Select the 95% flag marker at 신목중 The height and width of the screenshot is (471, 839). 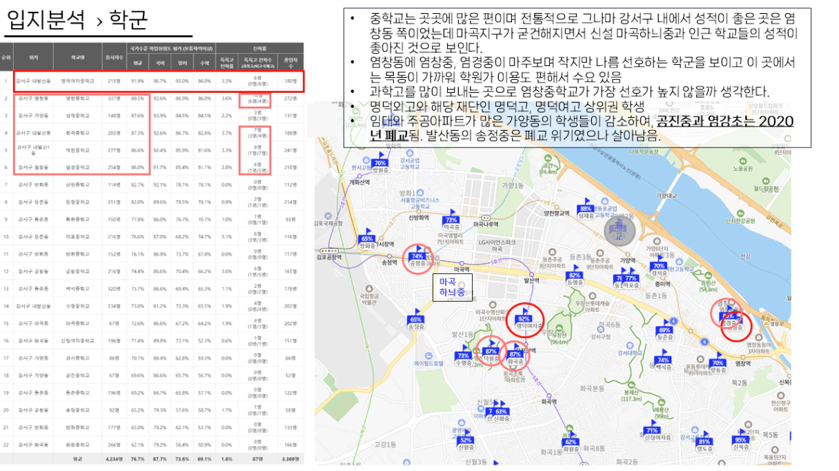coord(741,439)
